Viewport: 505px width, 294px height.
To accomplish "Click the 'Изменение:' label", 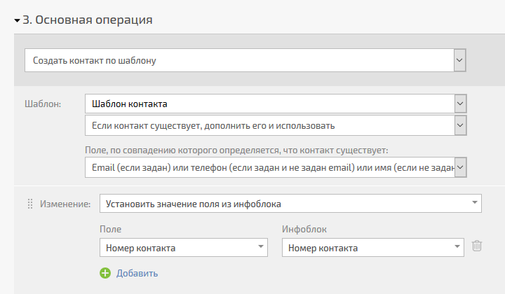I will tap(65, 204).
